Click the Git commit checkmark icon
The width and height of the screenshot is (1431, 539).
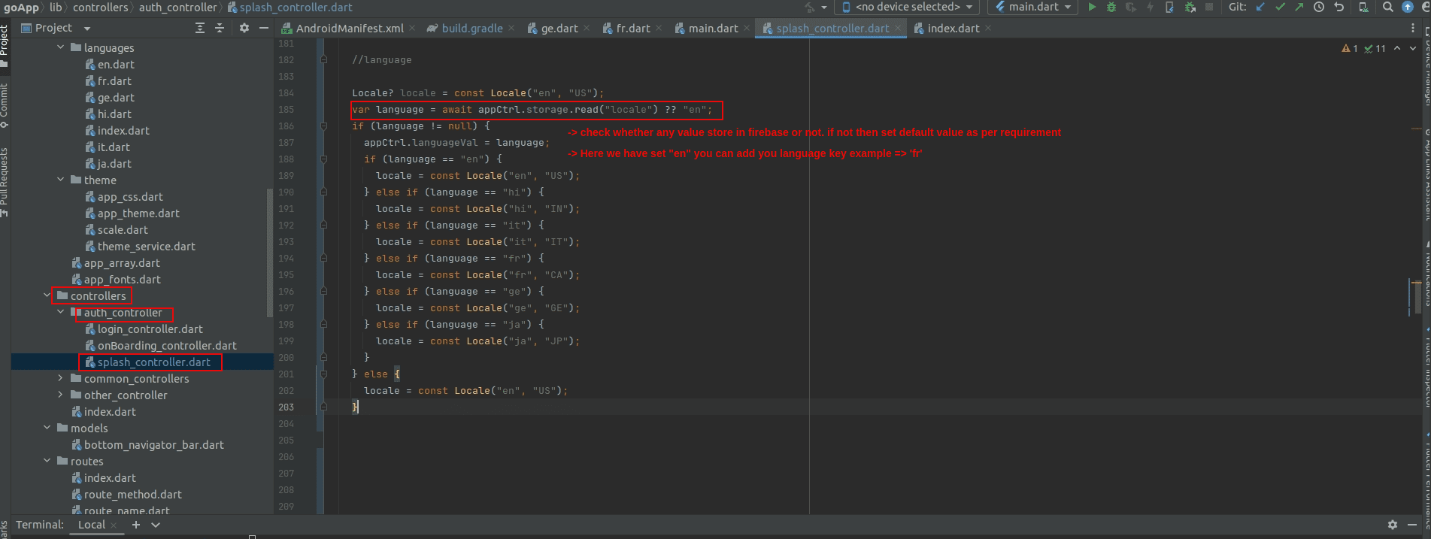point(1280,7)
